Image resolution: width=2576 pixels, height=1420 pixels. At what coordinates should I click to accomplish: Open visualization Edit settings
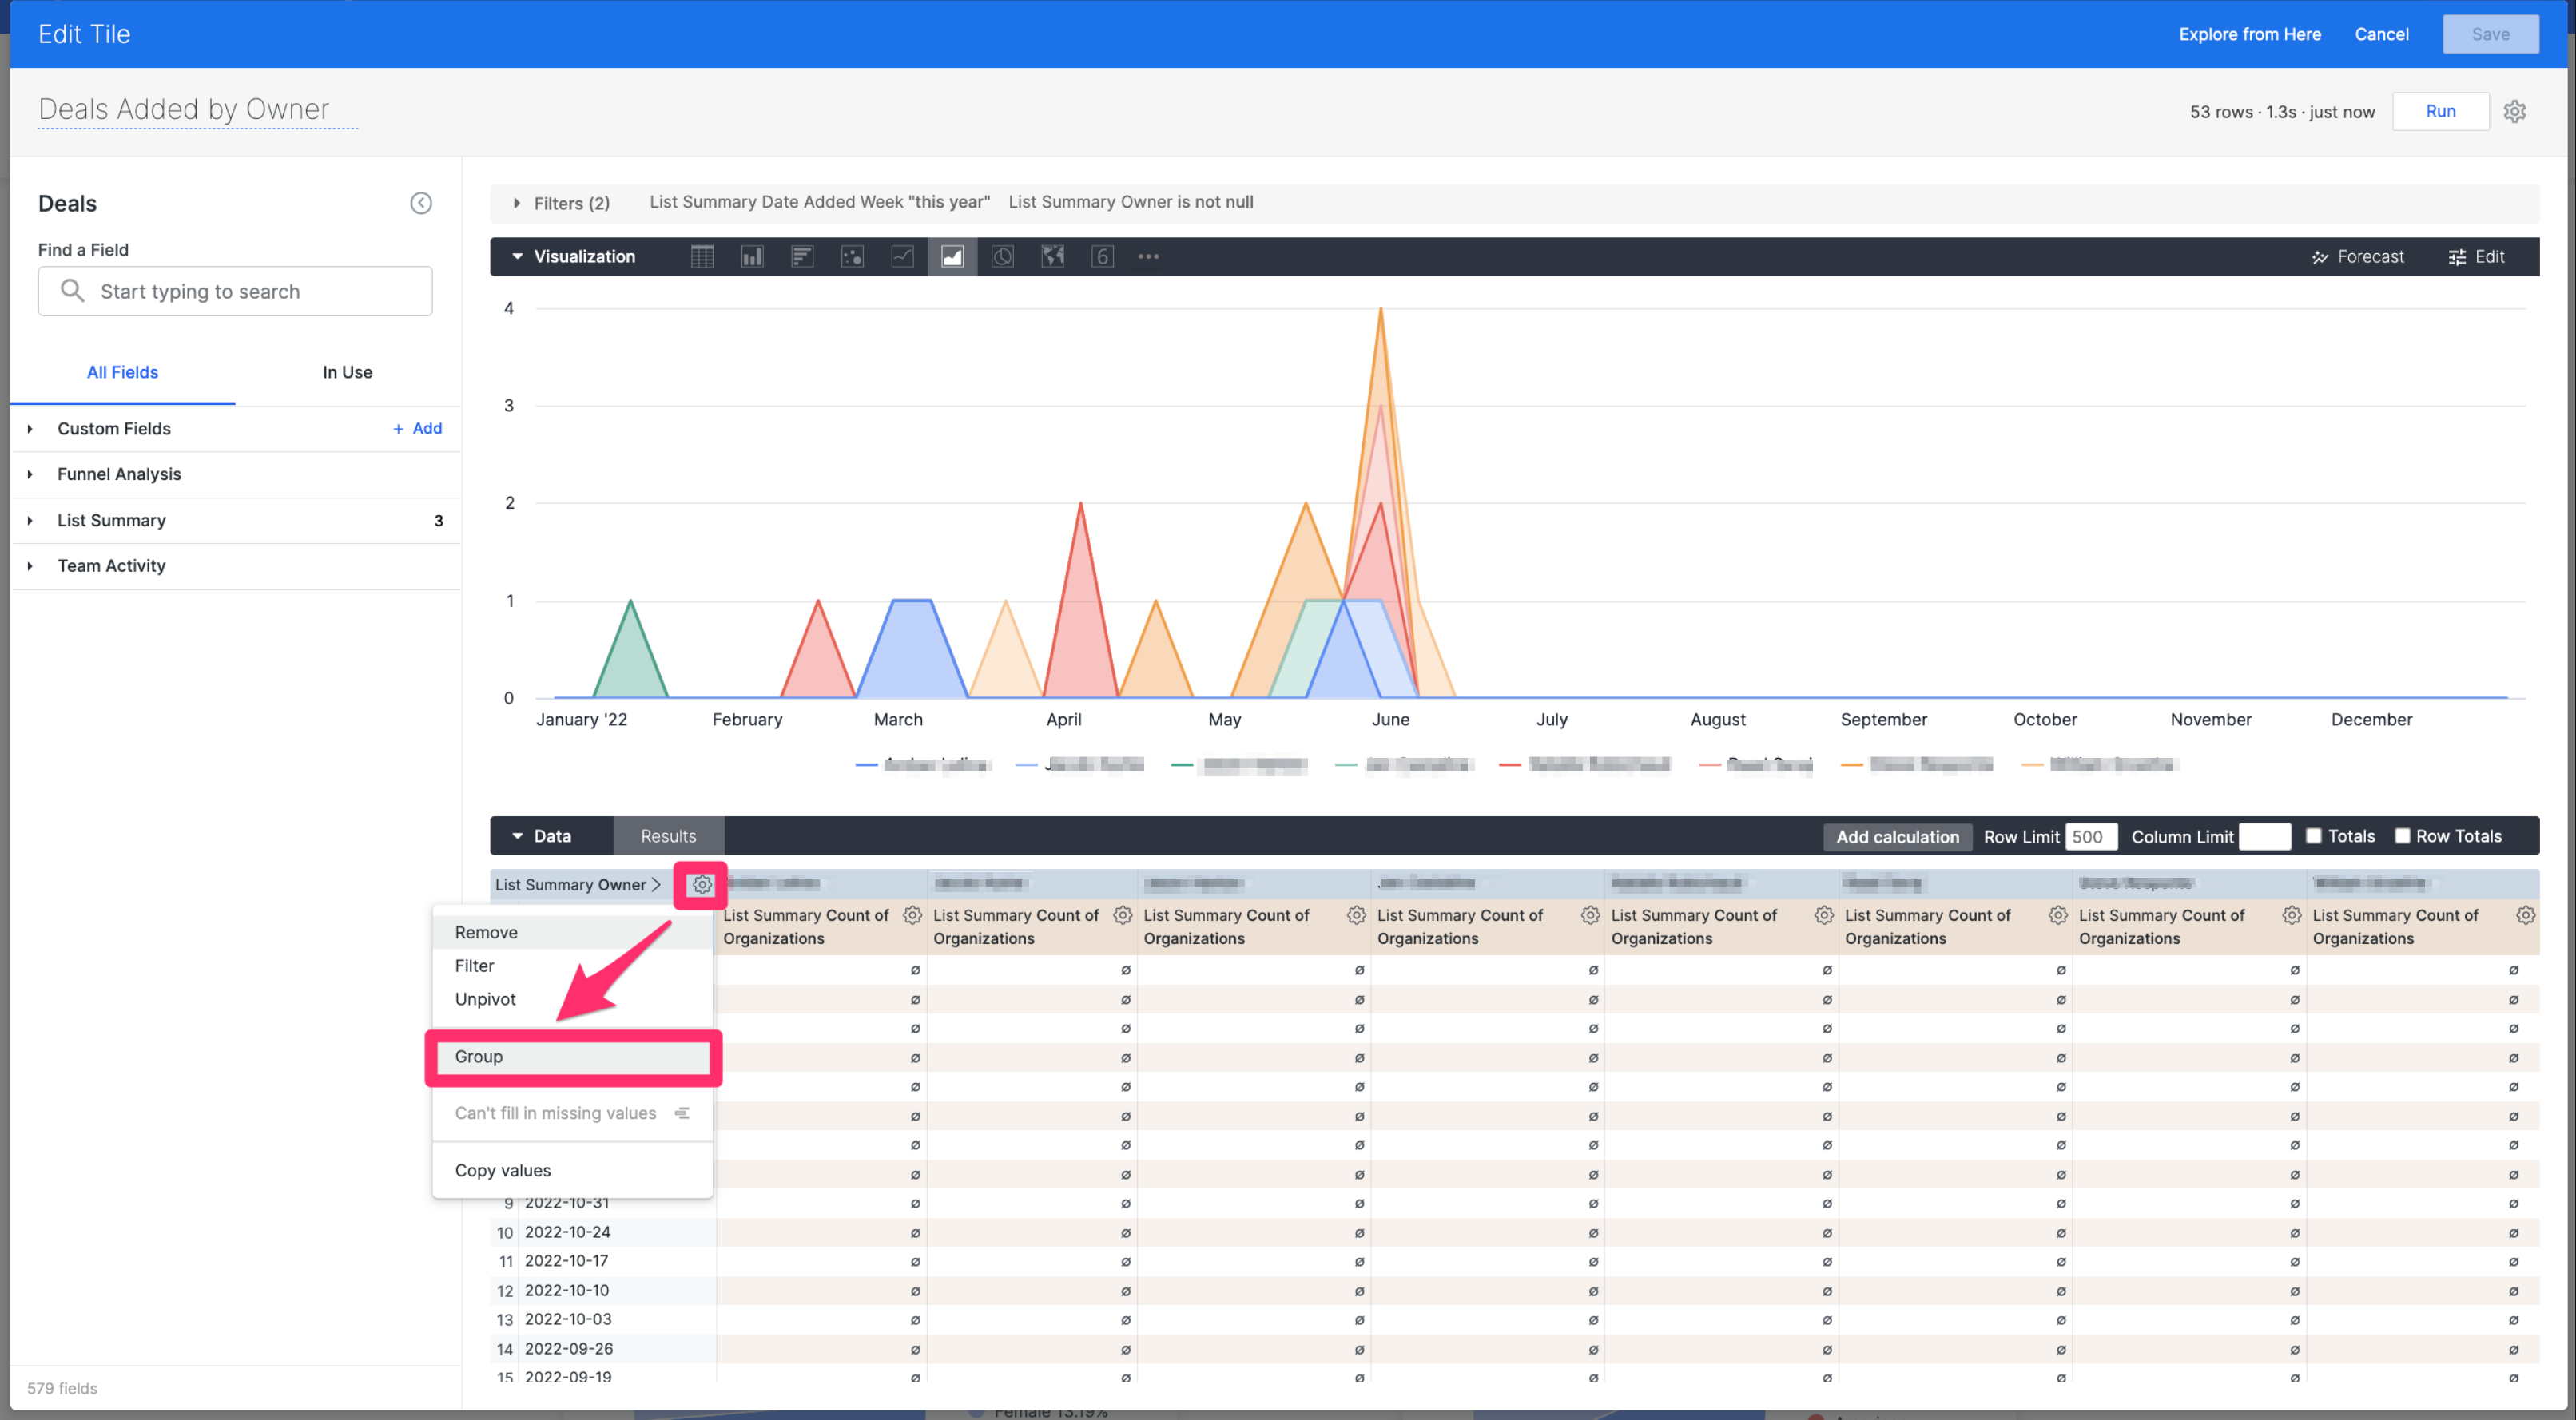[x=2476, y=257]
